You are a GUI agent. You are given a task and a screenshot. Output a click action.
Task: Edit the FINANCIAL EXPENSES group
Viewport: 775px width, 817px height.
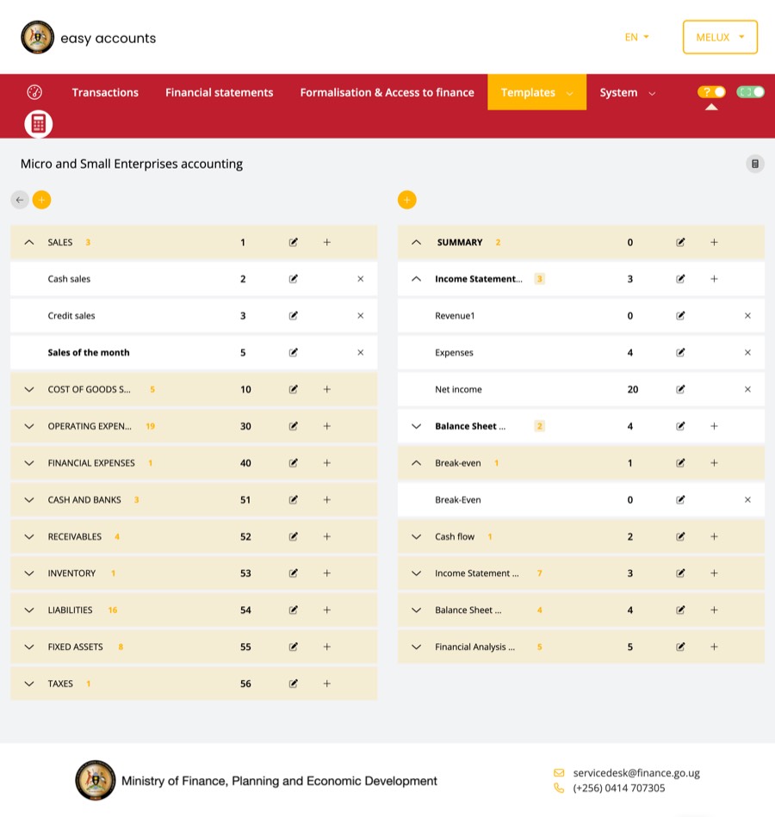point(294,462)
